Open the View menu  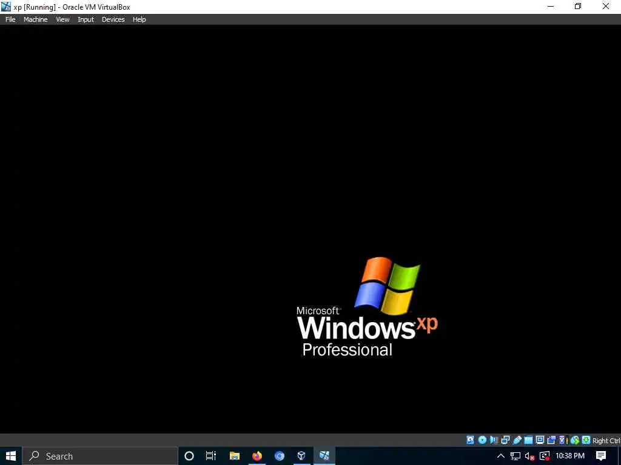pos(62,19)
